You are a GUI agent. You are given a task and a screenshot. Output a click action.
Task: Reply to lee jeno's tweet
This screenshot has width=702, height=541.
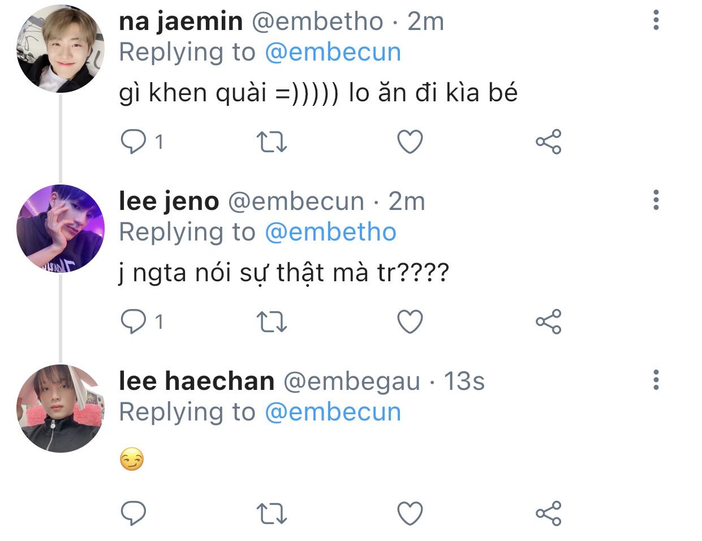[134, 321]
